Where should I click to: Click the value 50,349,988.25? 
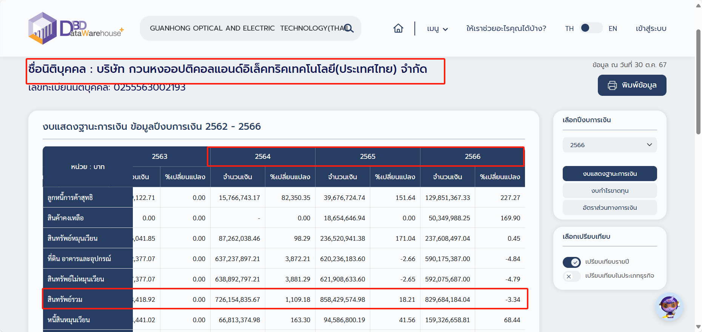click(x=450, y=218)
